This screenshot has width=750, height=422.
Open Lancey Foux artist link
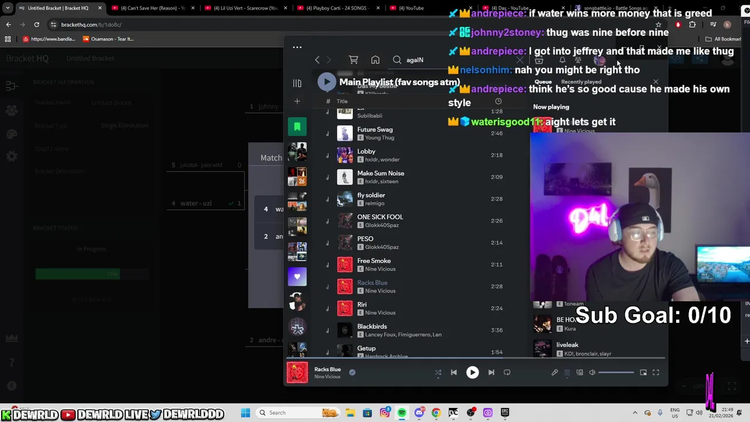[381, 335]
